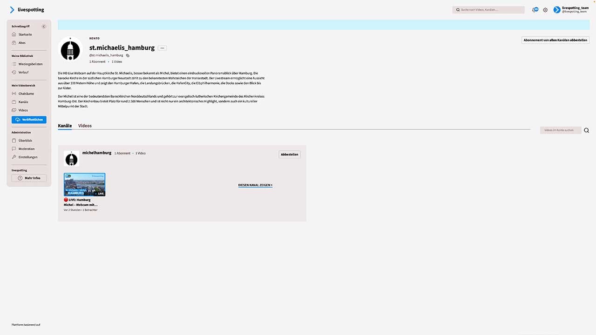Select the Kanäle tab
This screenshot has height=335, width=596.
click(x=65, y=126)
